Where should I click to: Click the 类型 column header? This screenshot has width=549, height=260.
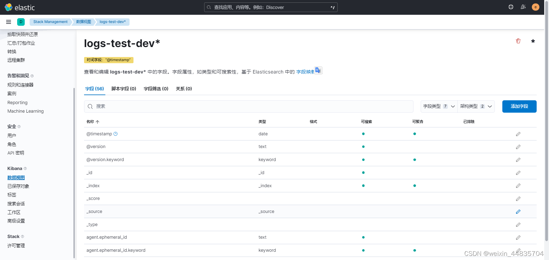pos(262,122)
